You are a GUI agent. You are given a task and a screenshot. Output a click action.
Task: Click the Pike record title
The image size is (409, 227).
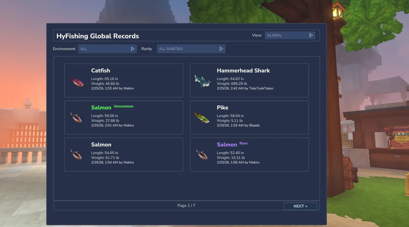[x=222, y=107]
